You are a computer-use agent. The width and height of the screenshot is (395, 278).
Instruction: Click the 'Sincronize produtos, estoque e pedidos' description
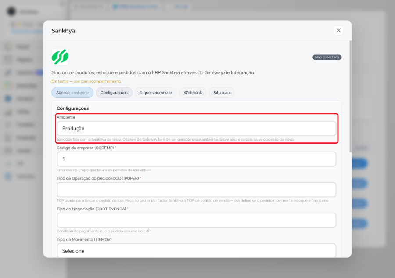coord(153,72)
